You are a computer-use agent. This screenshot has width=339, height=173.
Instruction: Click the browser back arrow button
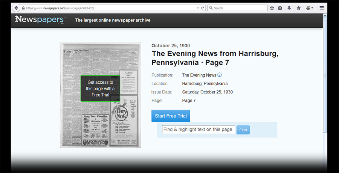(x=16, y=8)
